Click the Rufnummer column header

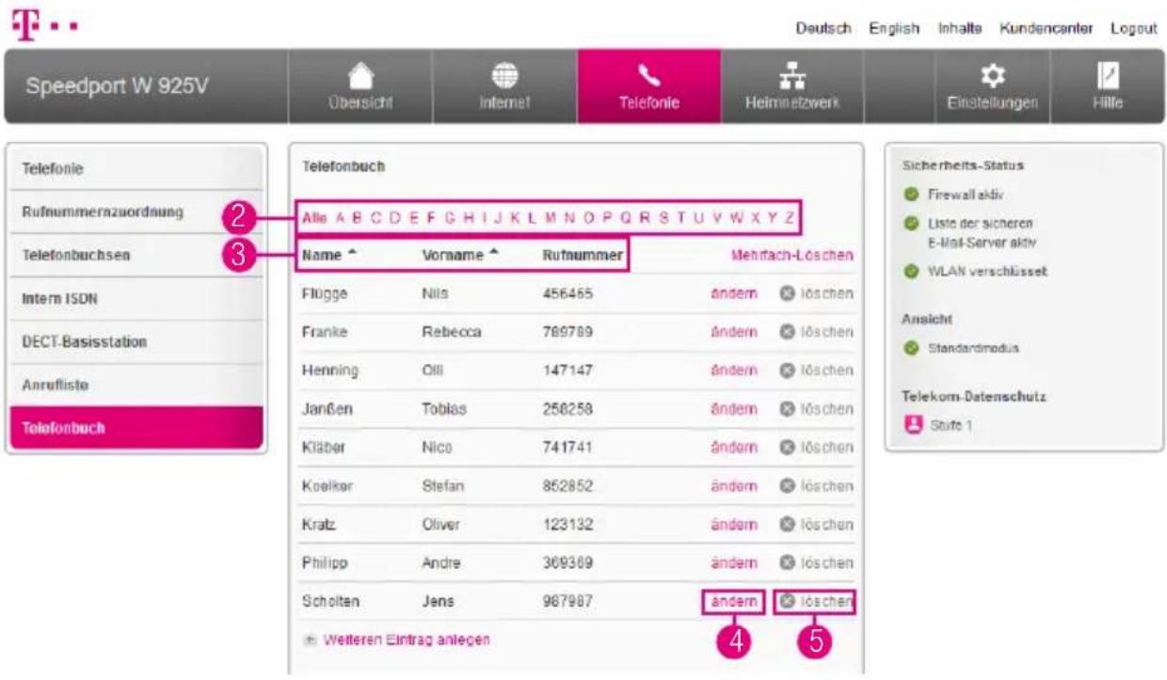point(583,255)
